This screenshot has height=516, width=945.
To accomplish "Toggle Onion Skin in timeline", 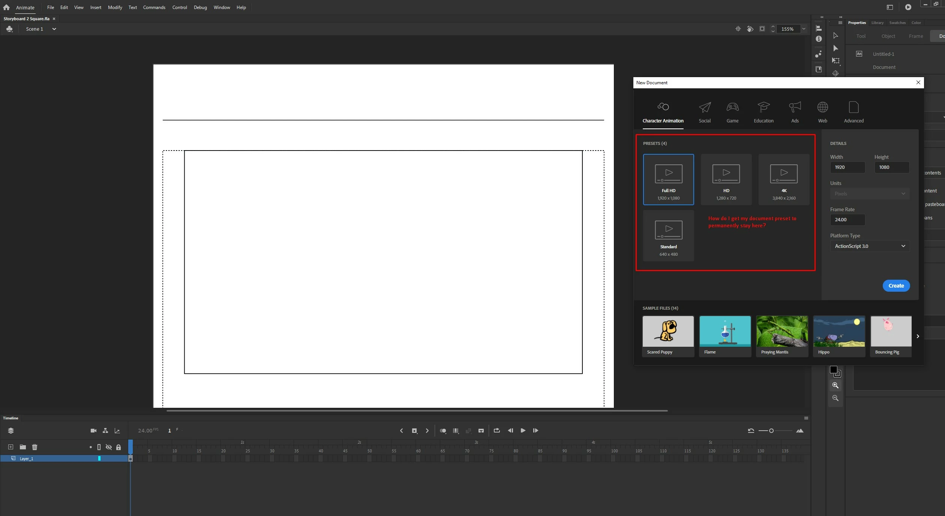I will coord(443,431).
